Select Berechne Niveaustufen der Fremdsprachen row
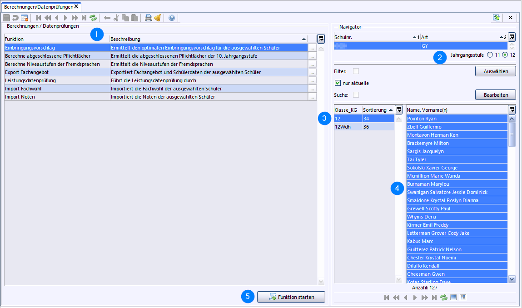The width and height of the screenshot is (522, 308). (x=156, y=64)
